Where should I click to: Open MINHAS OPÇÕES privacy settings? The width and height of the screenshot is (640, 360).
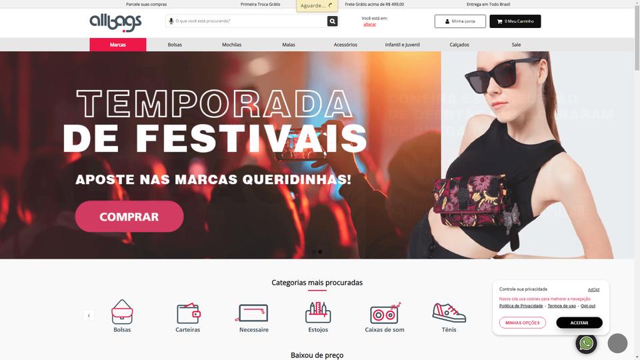(x=523, y=323)
